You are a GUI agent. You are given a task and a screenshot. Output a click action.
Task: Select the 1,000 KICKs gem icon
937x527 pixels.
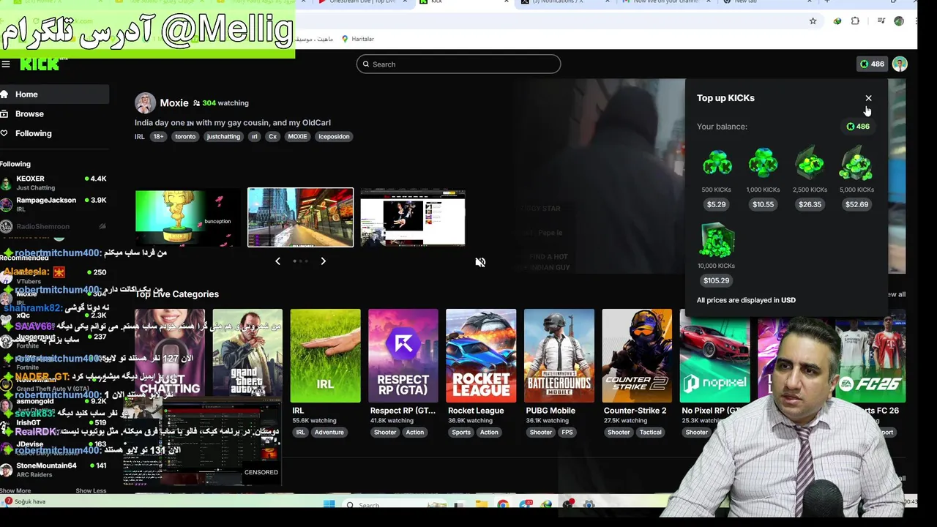click(763, 164)
